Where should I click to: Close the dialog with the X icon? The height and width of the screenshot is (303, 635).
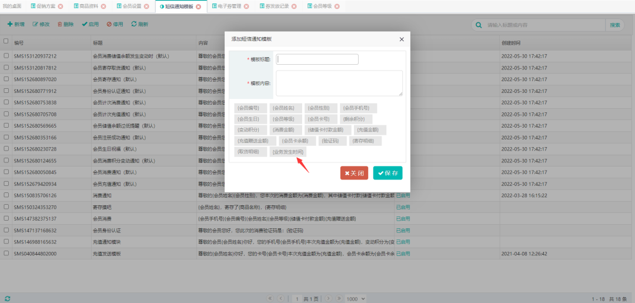402,39
